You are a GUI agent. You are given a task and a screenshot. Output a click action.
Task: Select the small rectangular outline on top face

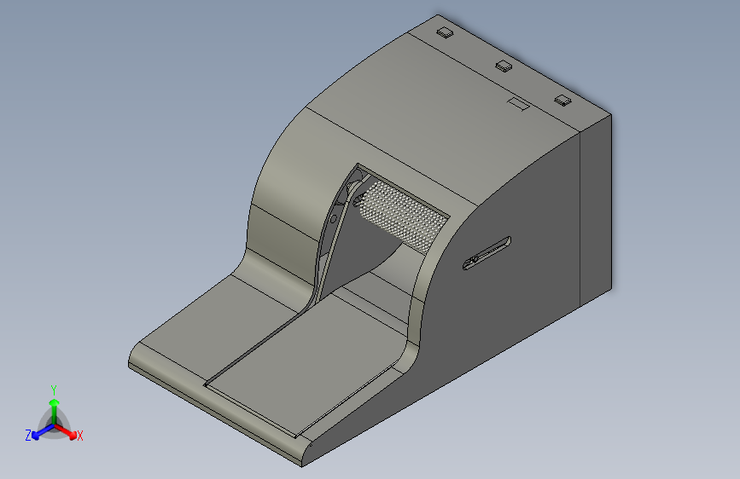click(x=518, y=104)
